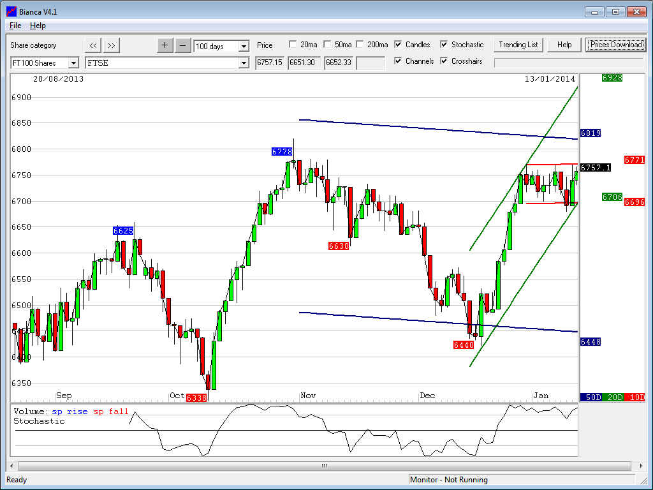Toggle the Candles checkbox off
653x490 pixels.
pos(398,45)
